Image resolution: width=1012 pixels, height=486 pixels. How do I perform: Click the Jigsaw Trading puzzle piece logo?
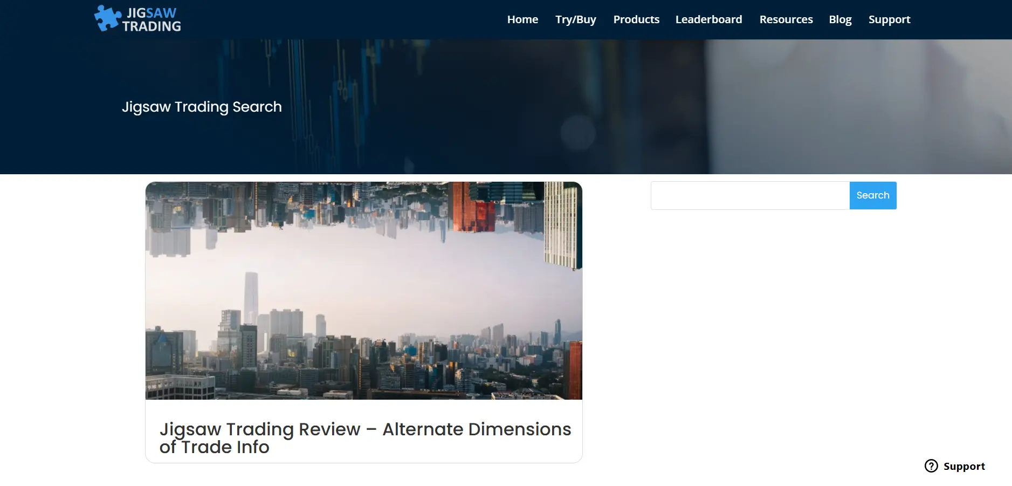pyautogui.click(x=107, y=18)
